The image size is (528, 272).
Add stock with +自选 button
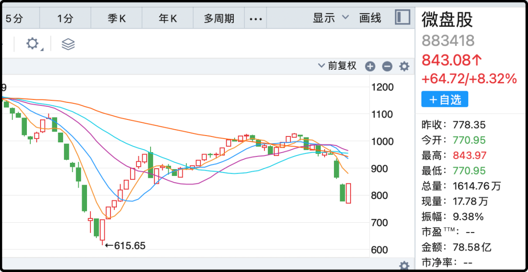tap(445, 99)
